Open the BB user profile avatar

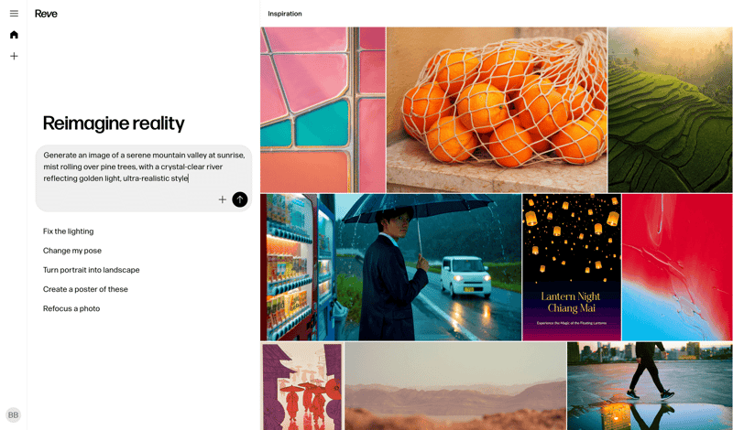tap(13, 414)
